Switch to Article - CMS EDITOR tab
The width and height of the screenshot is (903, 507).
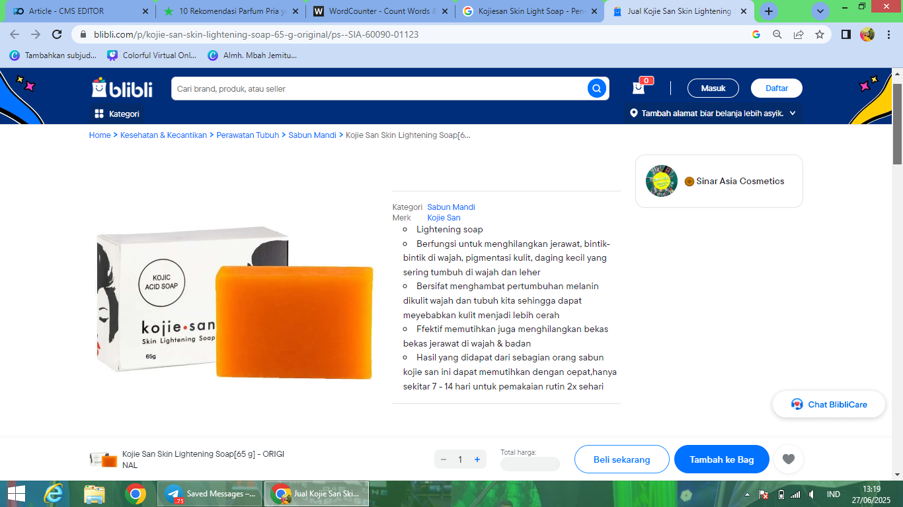(x=78, y=11)
